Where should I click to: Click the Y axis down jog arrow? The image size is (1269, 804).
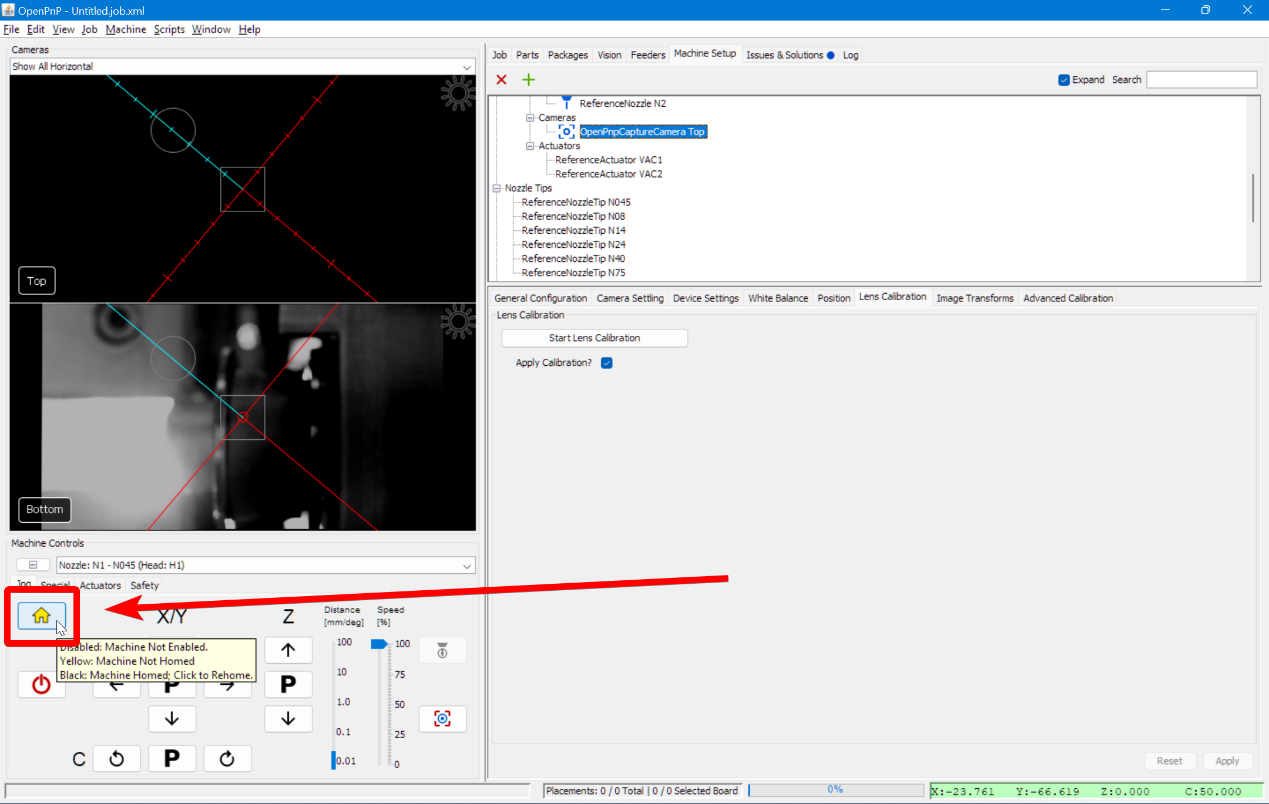point(172,718)
